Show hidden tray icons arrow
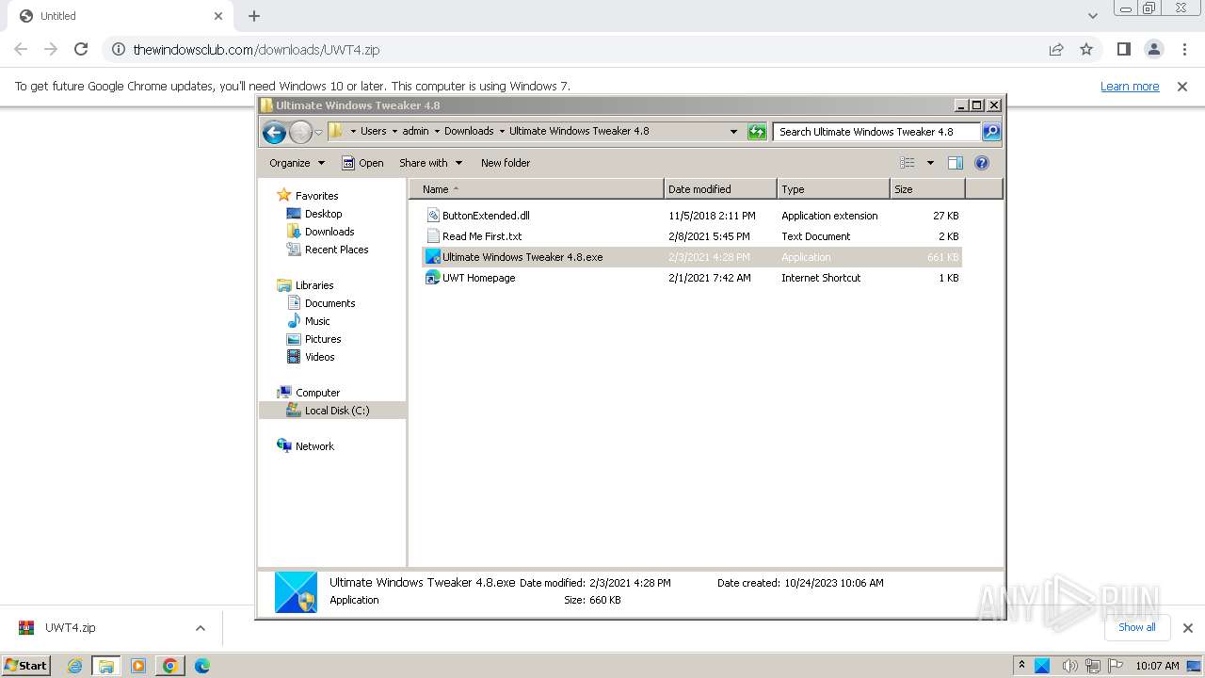This screenshot has height=678, width=1205. (x=1021, y=665)
